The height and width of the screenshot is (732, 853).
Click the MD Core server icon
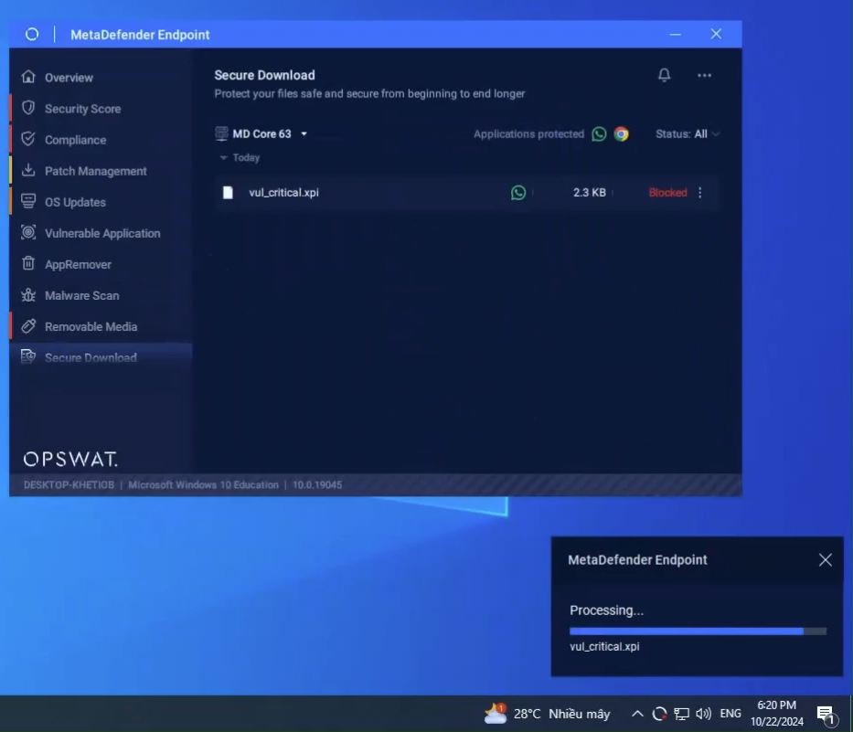coord(221,133)
